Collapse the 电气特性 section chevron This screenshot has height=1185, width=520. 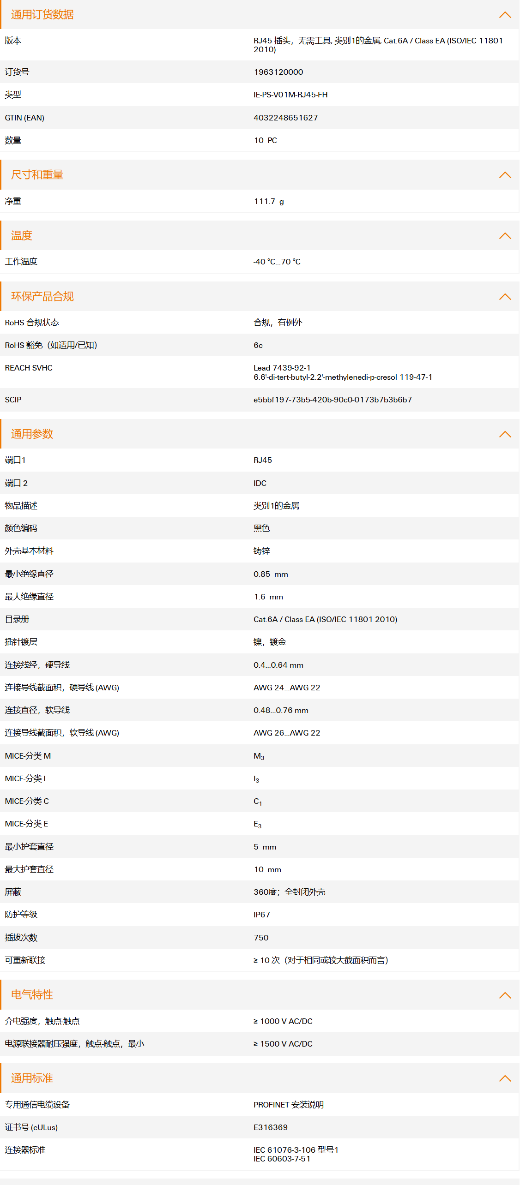[x=505, y=995]
